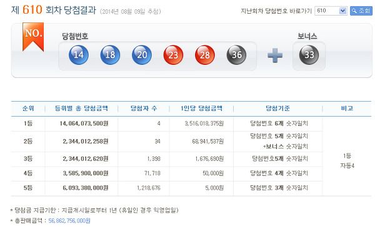Select per-person prize 50,000원
Screen dimensions: 375x227
[x=213, y=173]
